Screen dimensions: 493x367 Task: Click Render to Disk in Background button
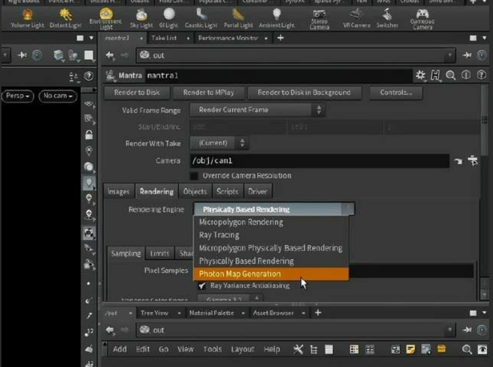coord(304,93)
